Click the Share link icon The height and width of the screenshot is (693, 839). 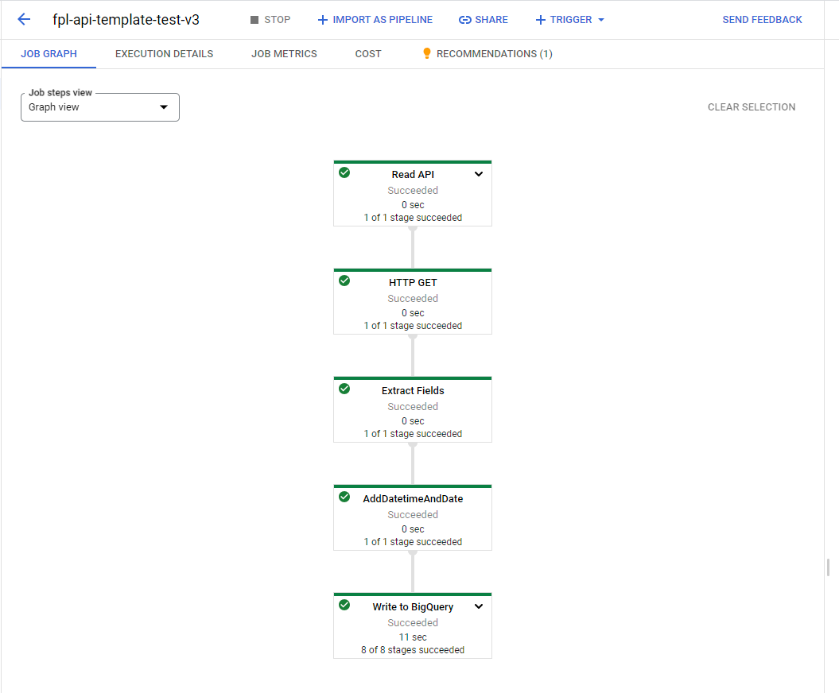465,20
